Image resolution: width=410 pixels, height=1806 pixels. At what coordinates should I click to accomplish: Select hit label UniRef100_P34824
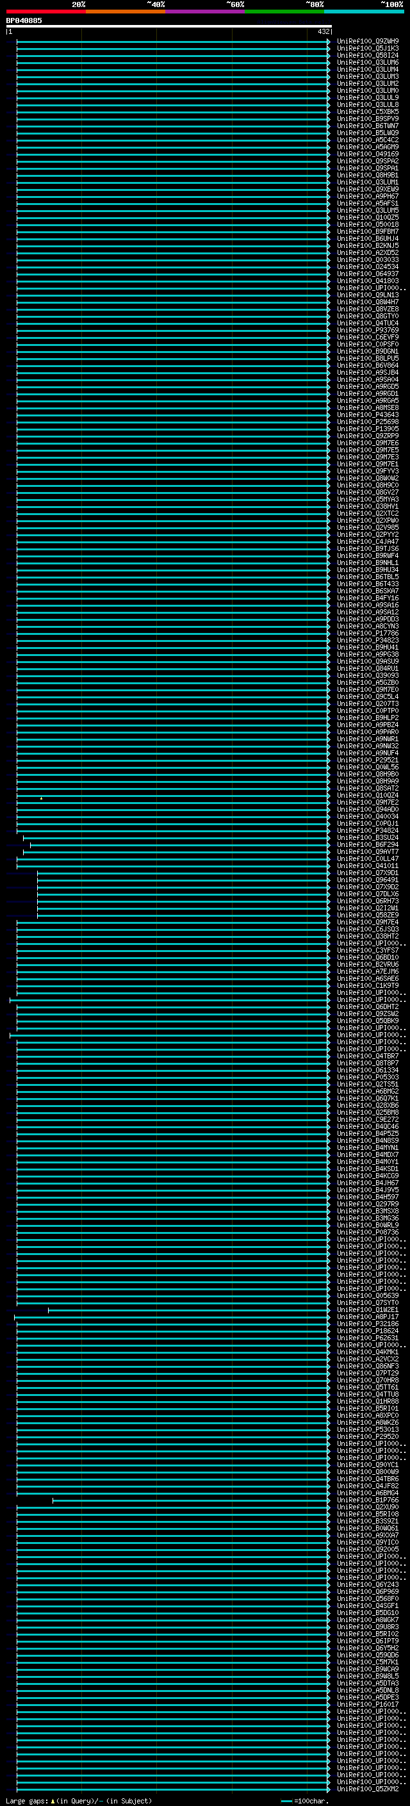coord(368,830)
